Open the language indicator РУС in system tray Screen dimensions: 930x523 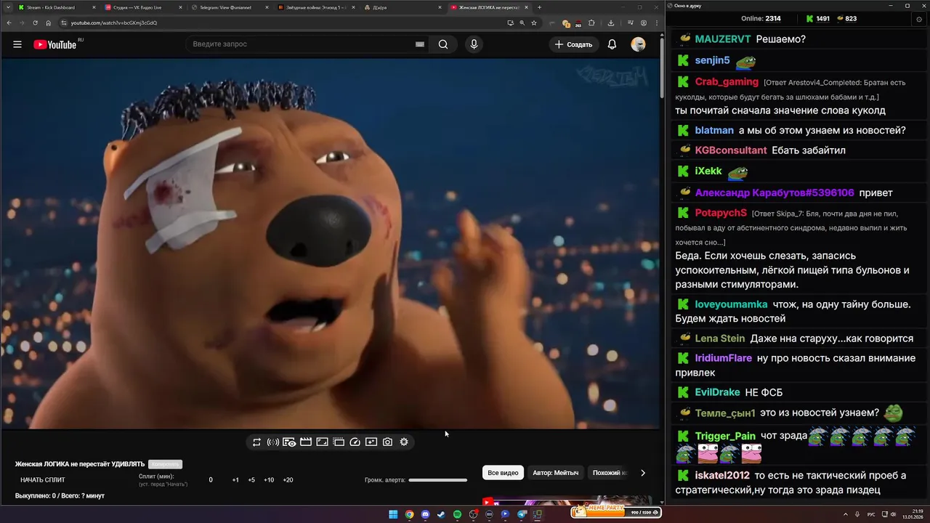pos(871,514)
